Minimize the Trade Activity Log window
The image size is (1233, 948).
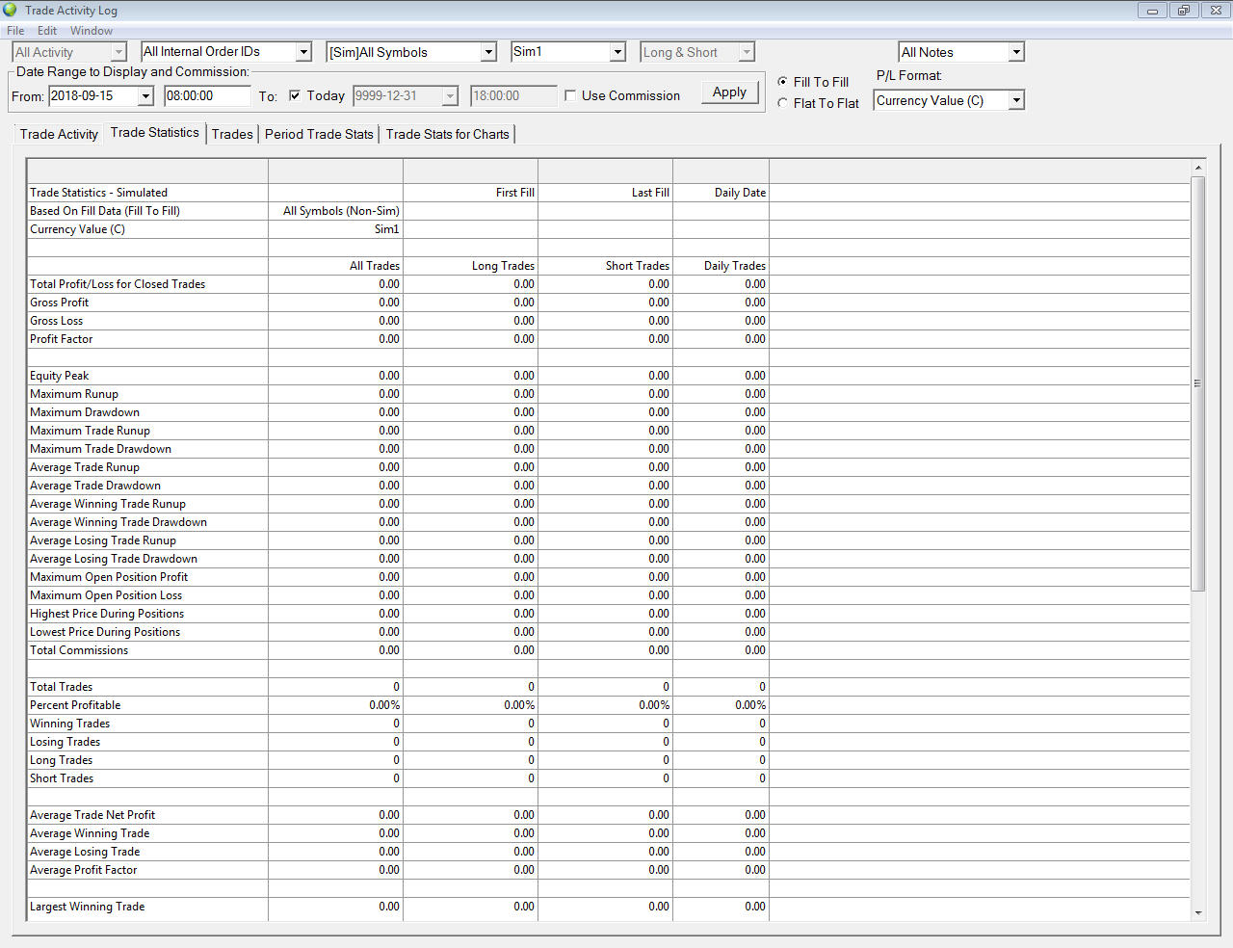point(1152,11)
